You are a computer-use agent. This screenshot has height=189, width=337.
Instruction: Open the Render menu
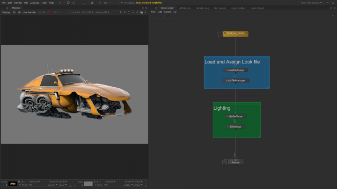tap(18, 3)
